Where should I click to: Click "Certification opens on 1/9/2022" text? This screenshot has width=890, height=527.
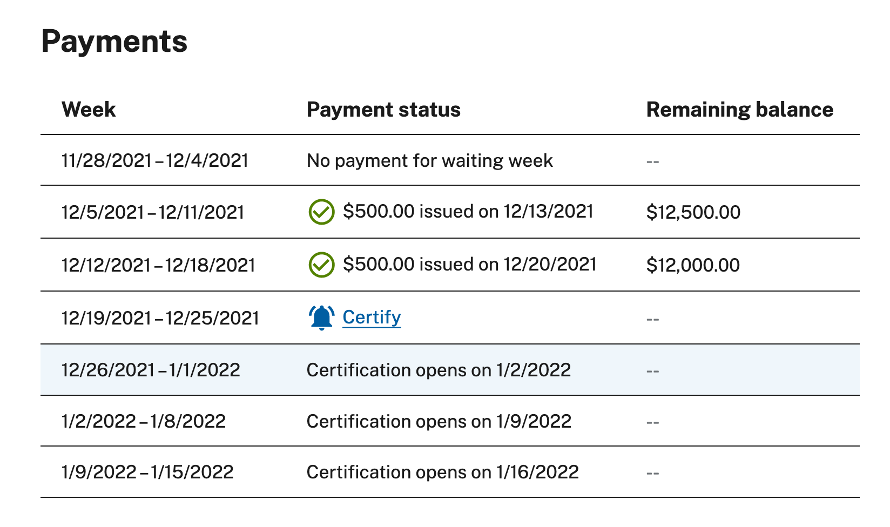point(439,421)
